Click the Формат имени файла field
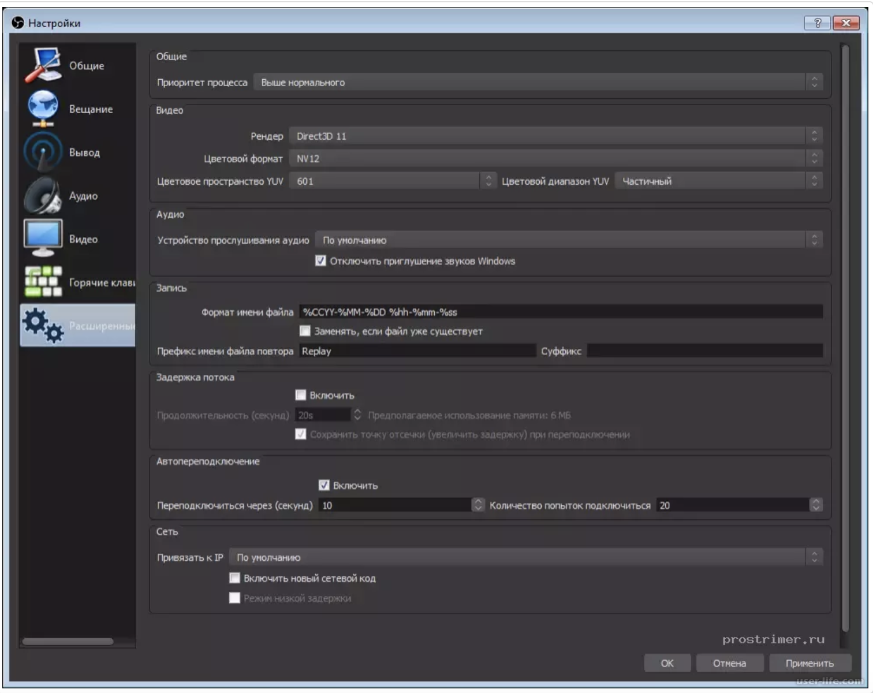This screenshot has height=693, width=873. tap(561, 312)
